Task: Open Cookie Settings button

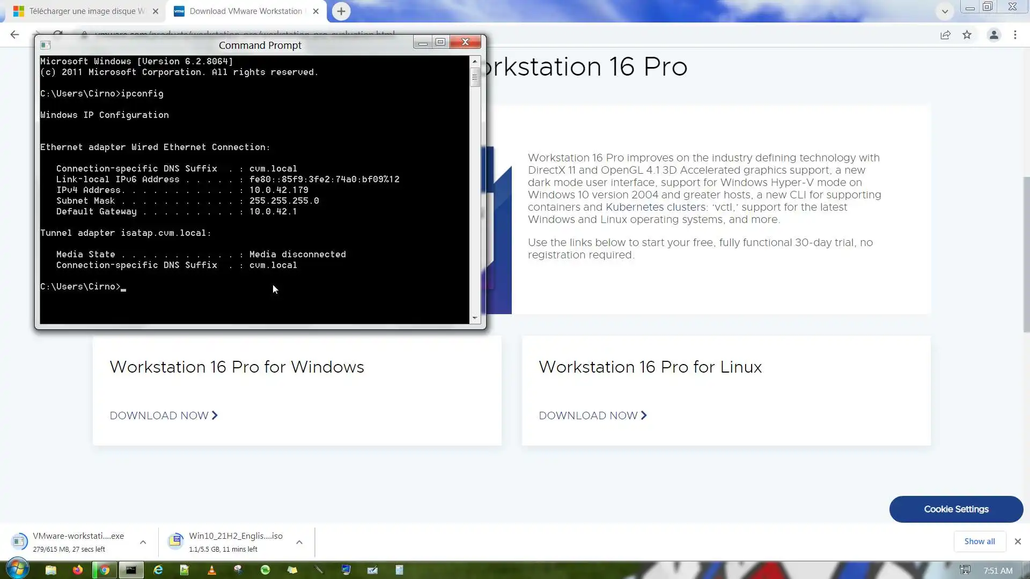Action: [x=956, y=509]
